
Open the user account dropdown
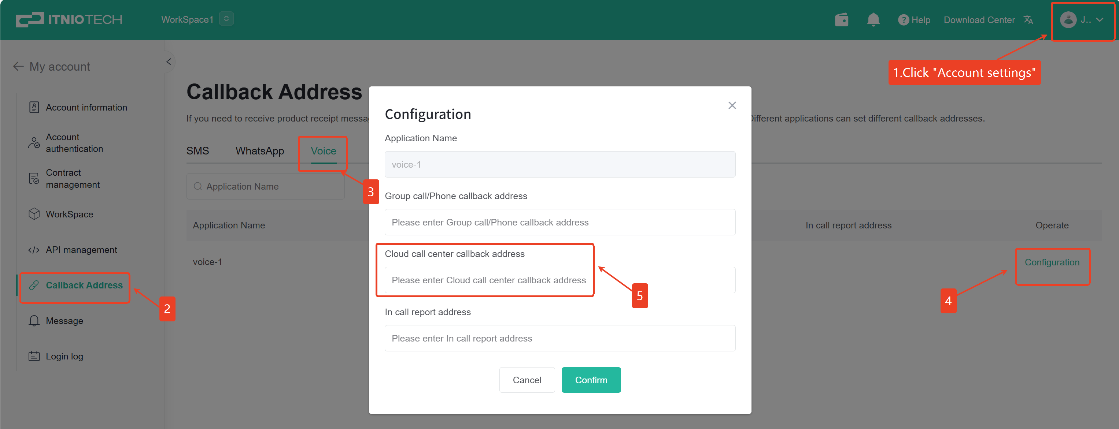[x=1082, y=20]
